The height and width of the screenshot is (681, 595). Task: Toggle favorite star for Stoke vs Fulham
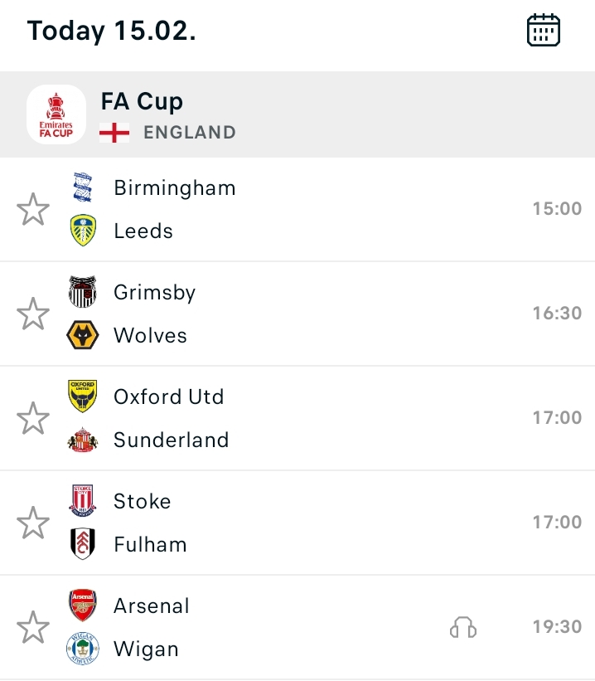[33, 523]
